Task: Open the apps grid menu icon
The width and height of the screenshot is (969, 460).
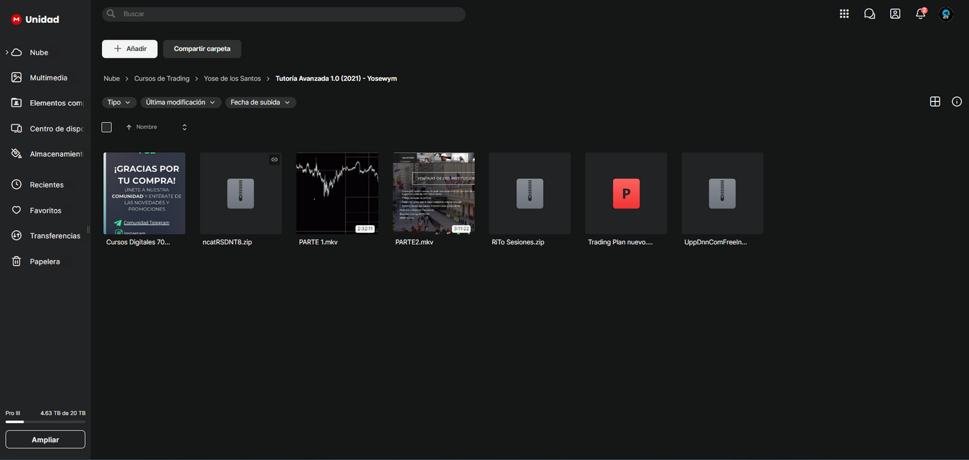Action: 844,14
